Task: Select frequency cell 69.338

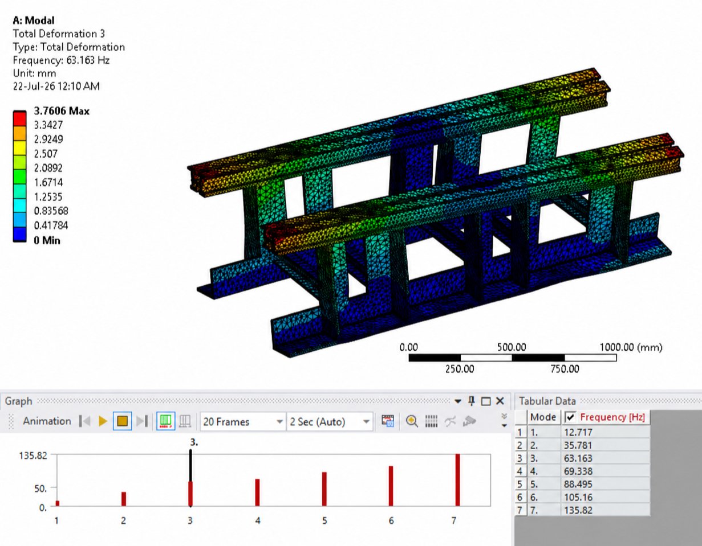Action: 604,471
